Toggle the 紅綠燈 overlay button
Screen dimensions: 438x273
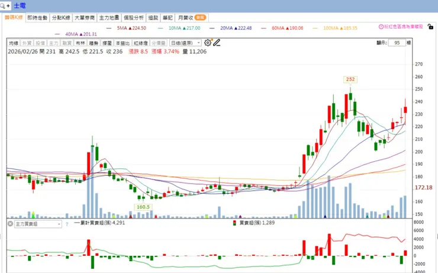141,43
